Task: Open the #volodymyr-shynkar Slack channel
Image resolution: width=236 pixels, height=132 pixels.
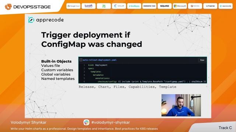Action: tap(111, 122)
